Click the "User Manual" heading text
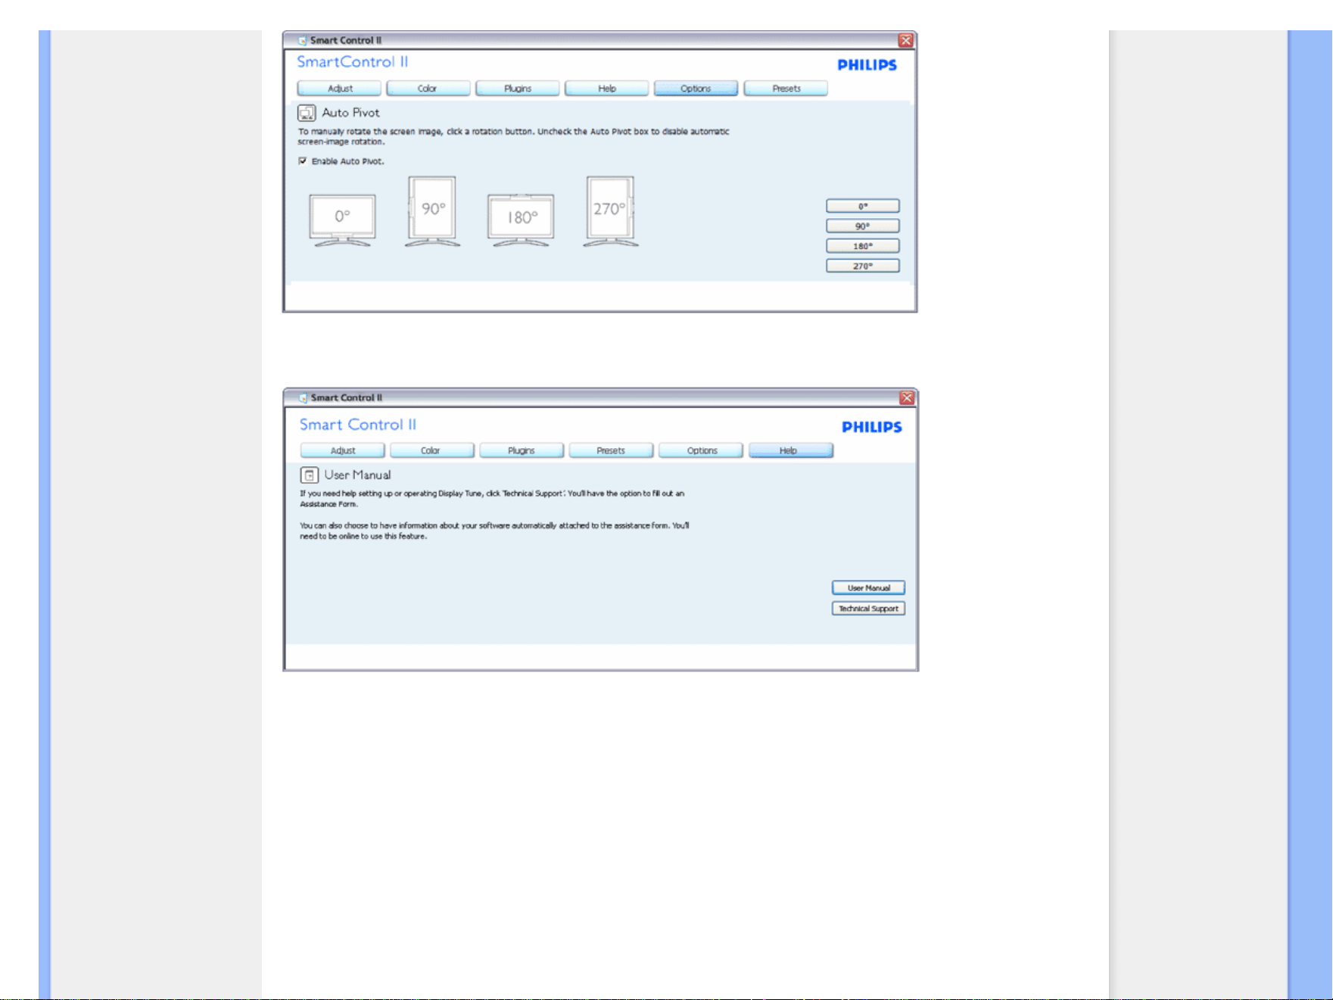Screen dimensions: 1333x1000 tap(357, 475)
